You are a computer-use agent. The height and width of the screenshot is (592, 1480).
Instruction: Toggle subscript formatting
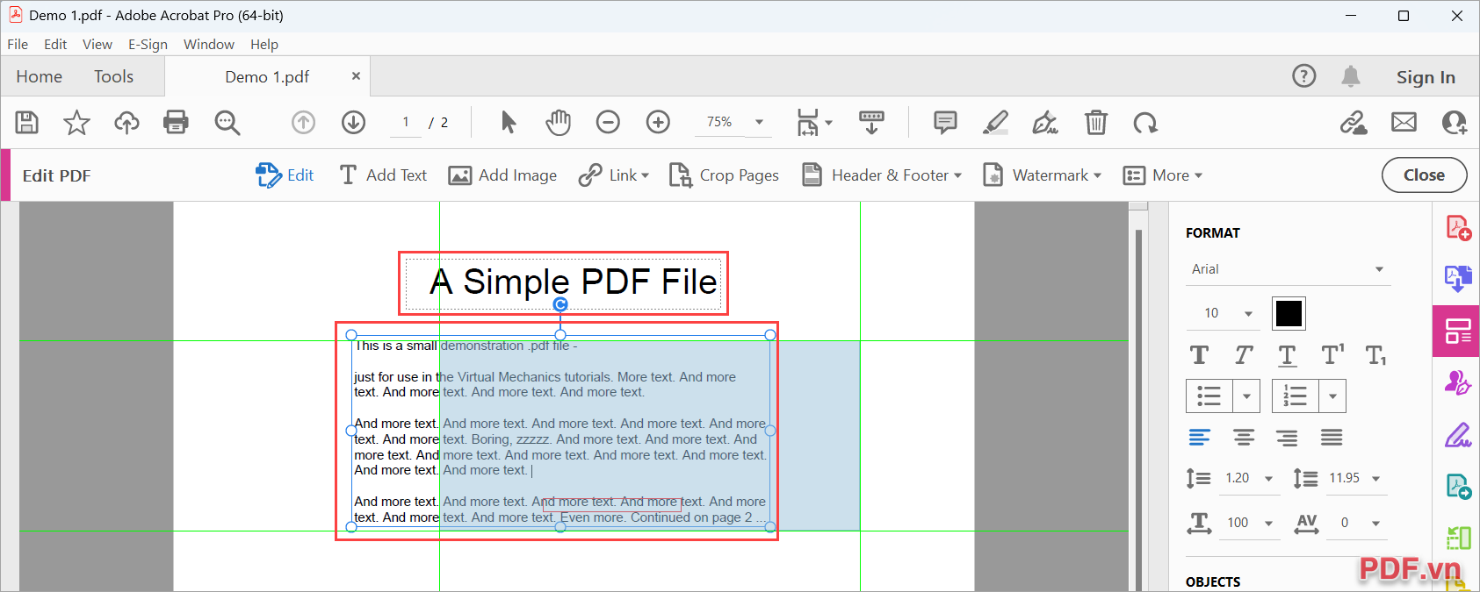point(1376,355)
